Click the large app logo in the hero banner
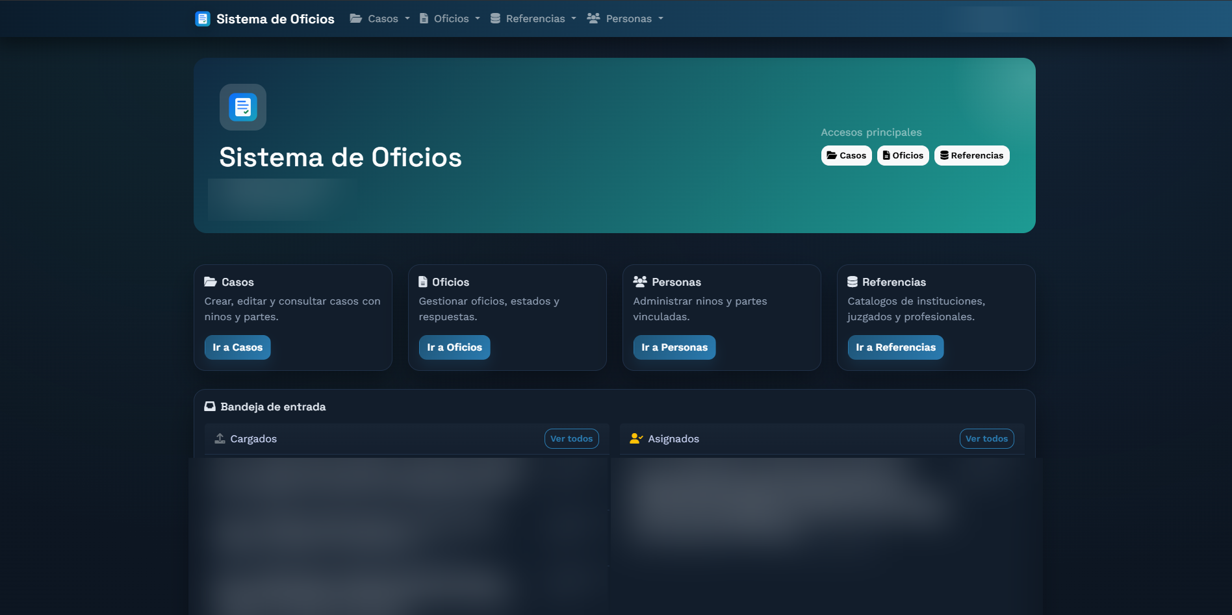The height and width of the screenshot is (615, 1232). [243, 107]
